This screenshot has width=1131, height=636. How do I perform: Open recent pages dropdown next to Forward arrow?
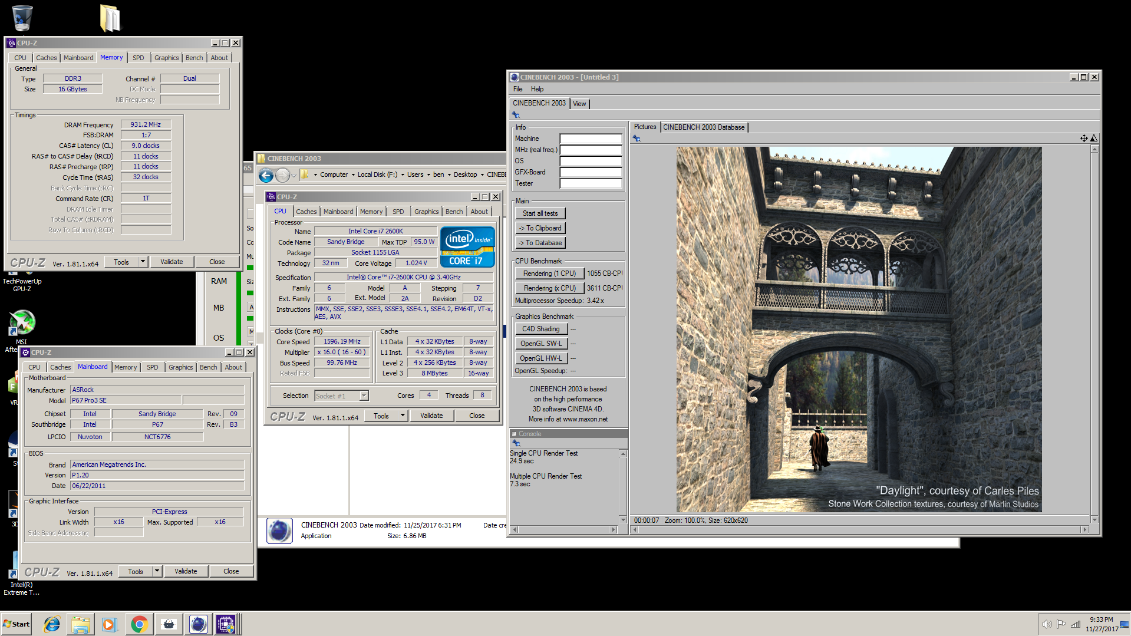click(294, 175)
